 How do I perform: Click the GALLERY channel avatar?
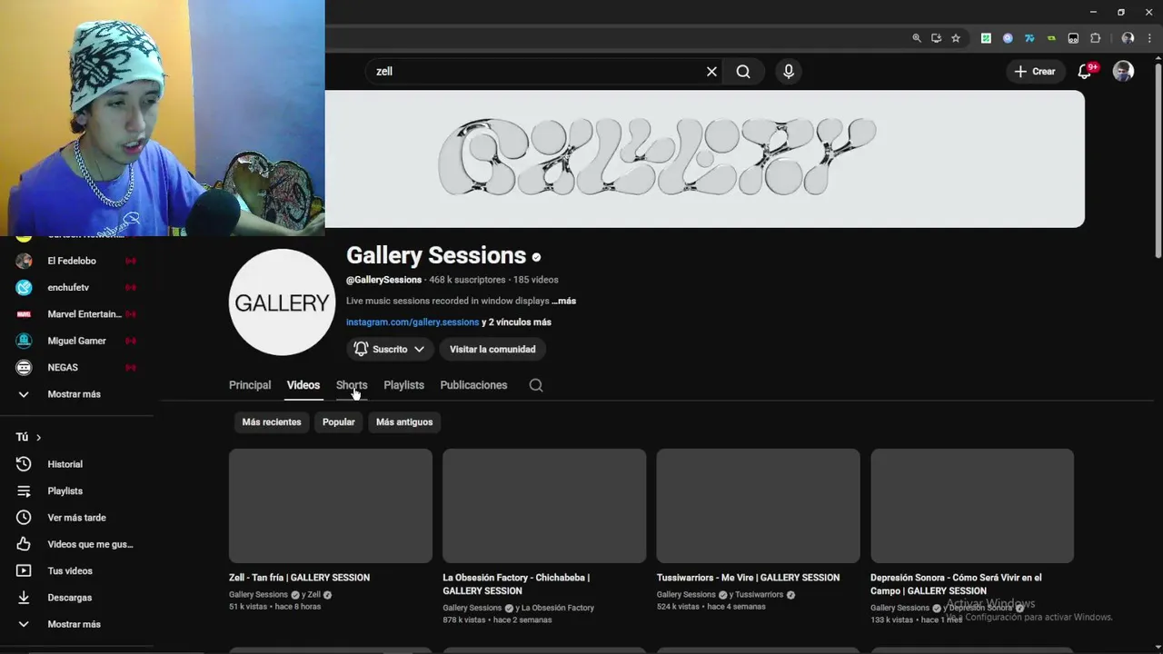tap(282, 302)
